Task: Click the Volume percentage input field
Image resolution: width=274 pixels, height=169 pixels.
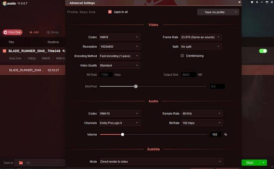Action: 216,135
